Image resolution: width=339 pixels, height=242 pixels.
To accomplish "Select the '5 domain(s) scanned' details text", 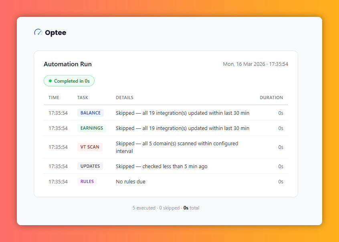I will (177, 147).
